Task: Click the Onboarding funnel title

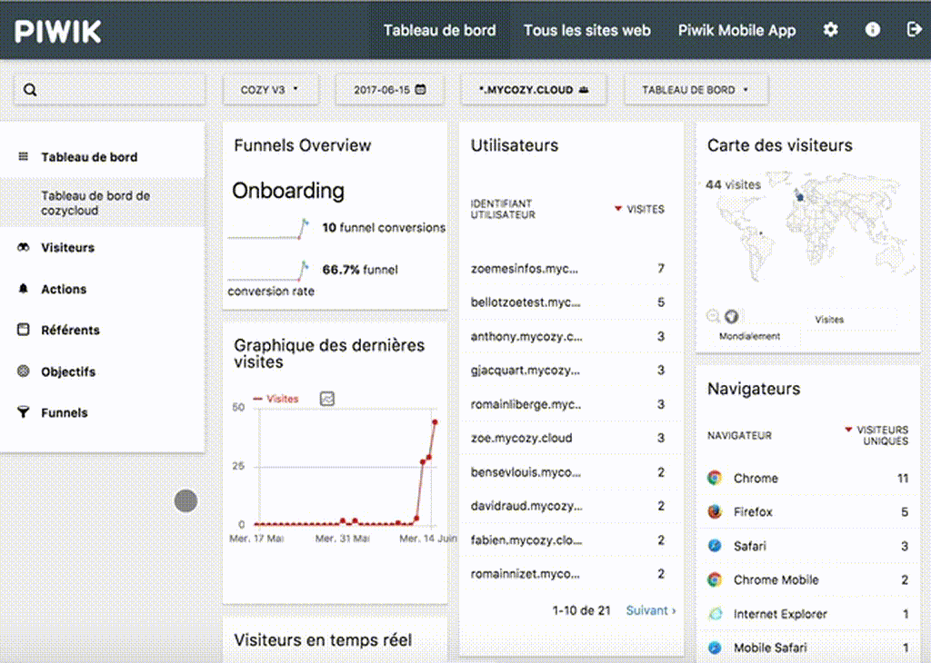Action: pyautogui.click(x=288, y=191)
